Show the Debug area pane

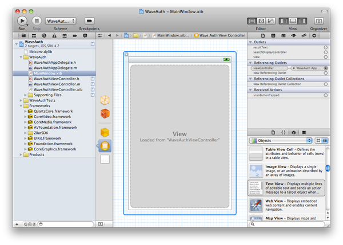pyautogui.click(x=293, y=21)
